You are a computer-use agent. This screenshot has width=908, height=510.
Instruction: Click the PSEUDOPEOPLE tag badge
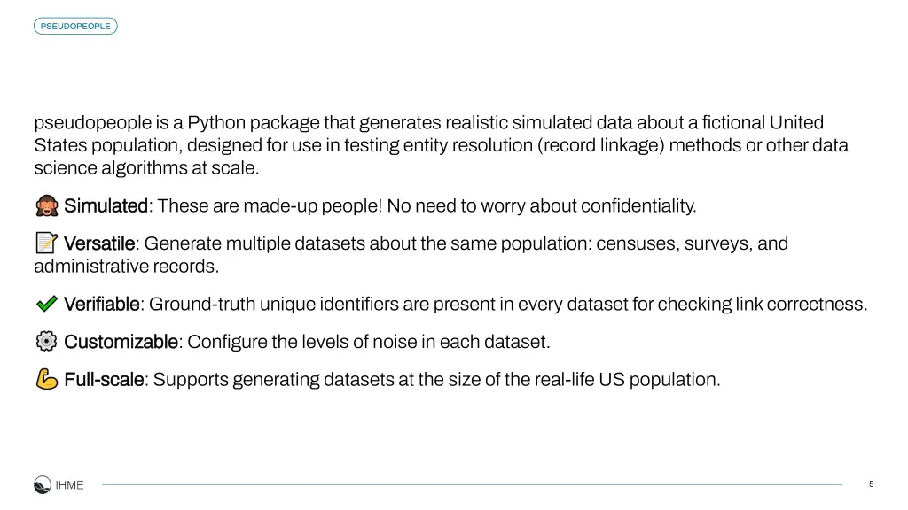tap(75, 26)
